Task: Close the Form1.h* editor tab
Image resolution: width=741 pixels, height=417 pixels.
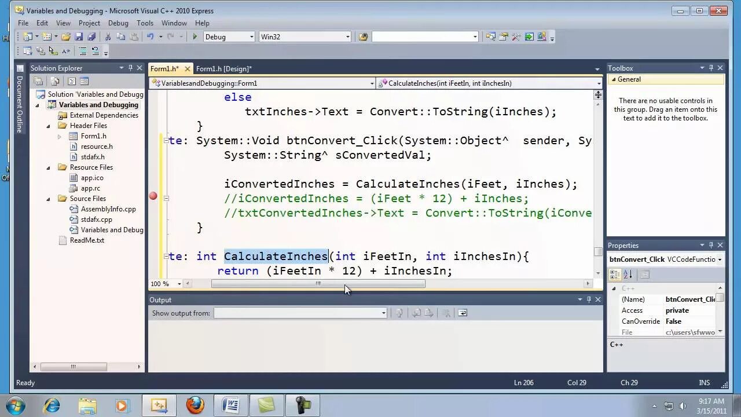Action: [187, 69]
